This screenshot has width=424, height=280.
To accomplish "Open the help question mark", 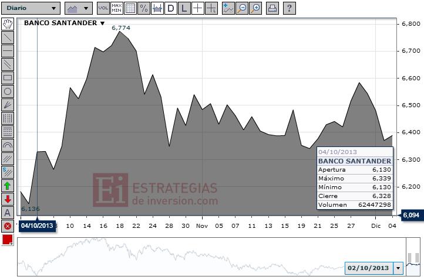I will 290,8.
